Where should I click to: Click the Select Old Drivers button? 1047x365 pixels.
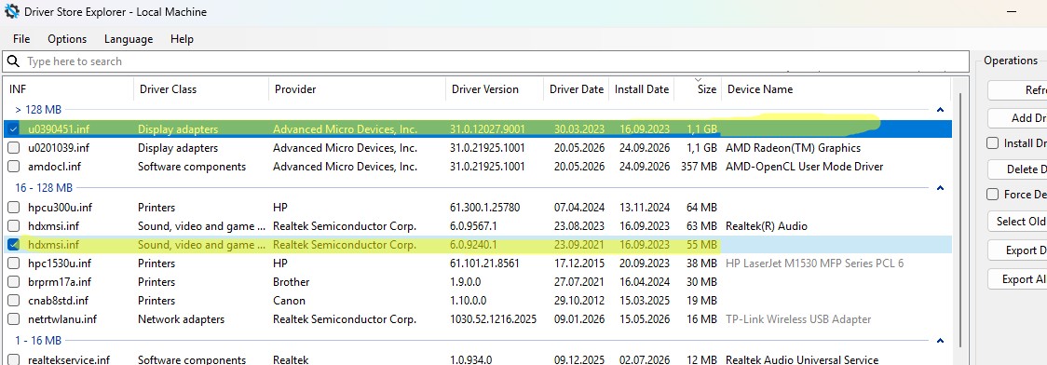(x=1017, y=221)
